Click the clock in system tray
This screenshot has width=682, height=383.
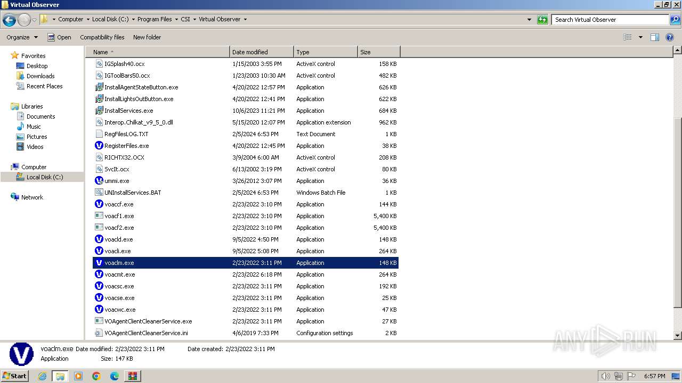click(x=654, y=376)
